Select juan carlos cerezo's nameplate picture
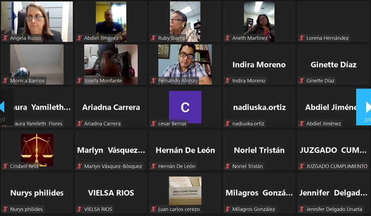The width and height of the screenshot is (371, 216). click(185, 191)
